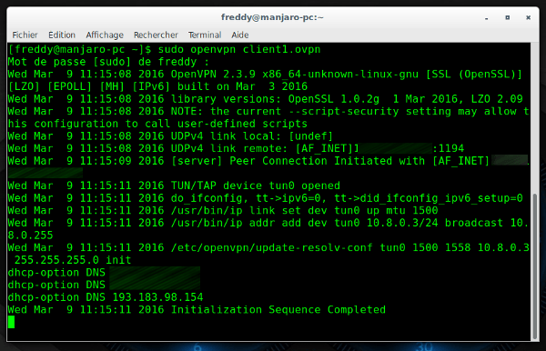Close the terminal window
The height and width of the screenshot is (351, 546).
[x=528, y=17]
